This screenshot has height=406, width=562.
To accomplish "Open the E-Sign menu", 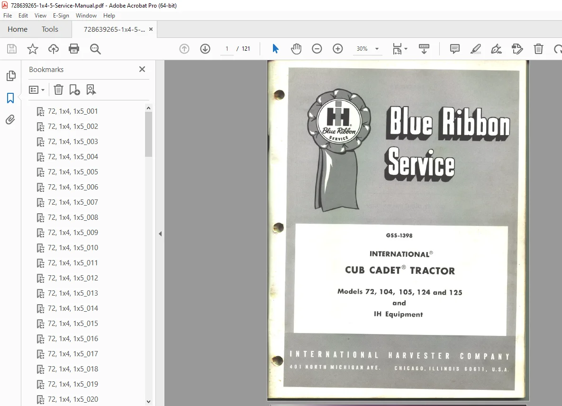I will click(61, 16).
